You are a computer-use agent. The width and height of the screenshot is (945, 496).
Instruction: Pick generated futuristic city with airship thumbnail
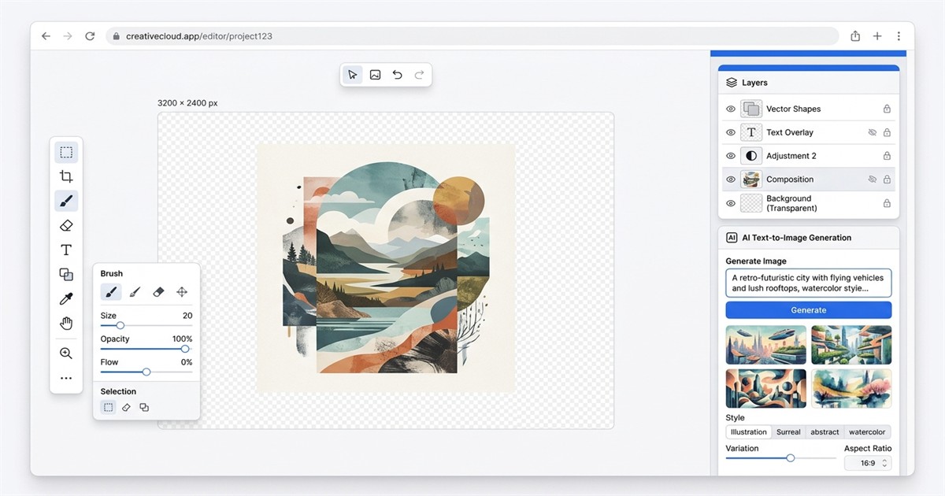[x=766, y=345]
